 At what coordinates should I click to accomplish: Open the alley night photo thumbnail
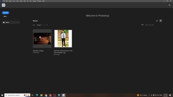point(42,39)
